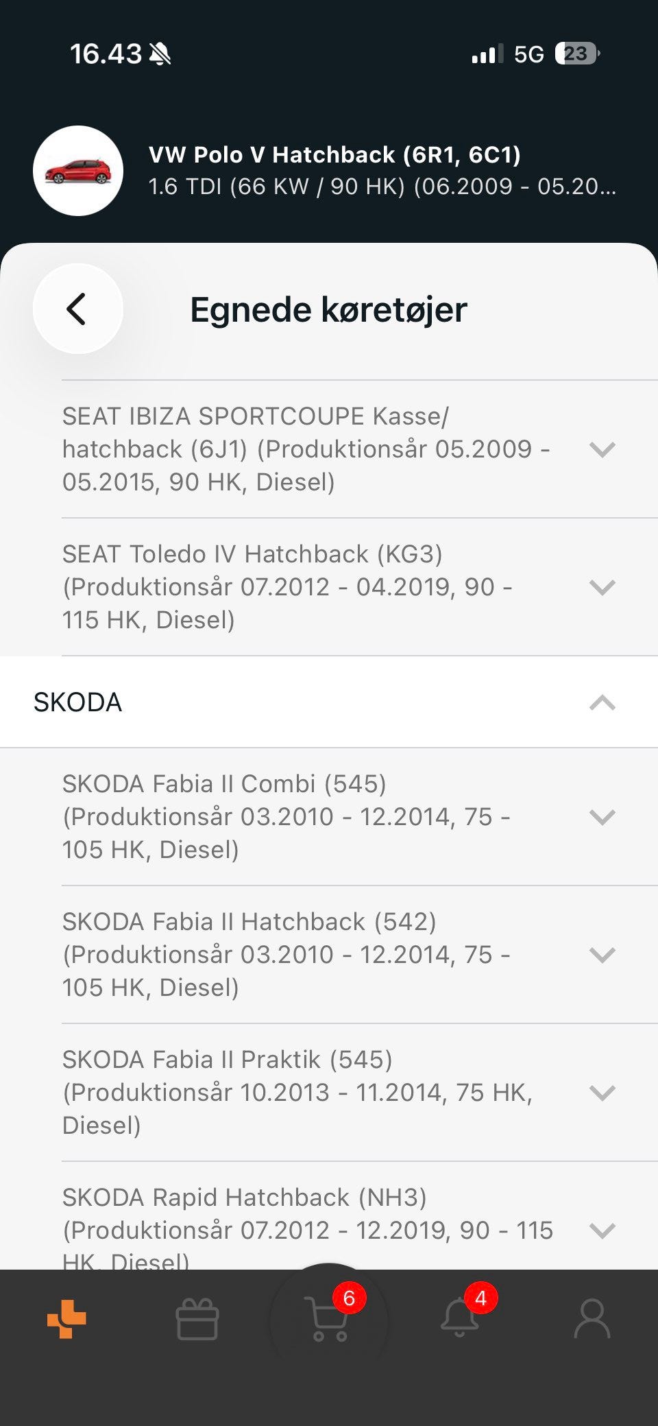Select the SEAT Toledo IV Hatchback entry text
Screen dimensions: 658x1426
pyautogui.click(x=287, y=586)
